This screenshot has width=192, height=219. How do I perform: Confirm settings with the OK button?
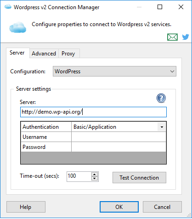[x=119, y=207]
